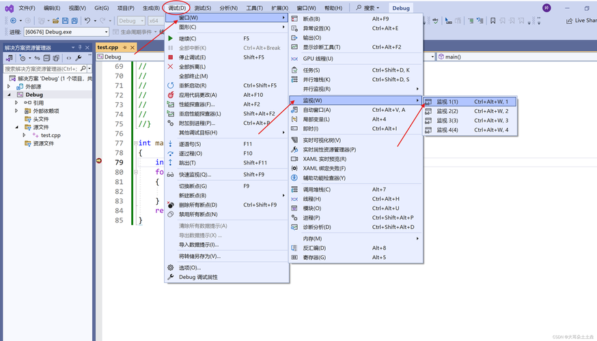
Task: Collapse the Debug project node
Action: point(9,95)
